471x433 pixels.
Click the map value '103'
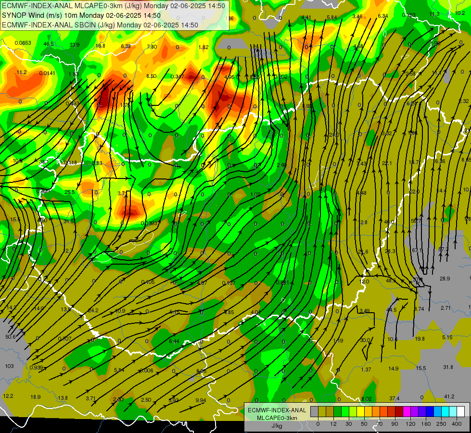coord(9,366)
